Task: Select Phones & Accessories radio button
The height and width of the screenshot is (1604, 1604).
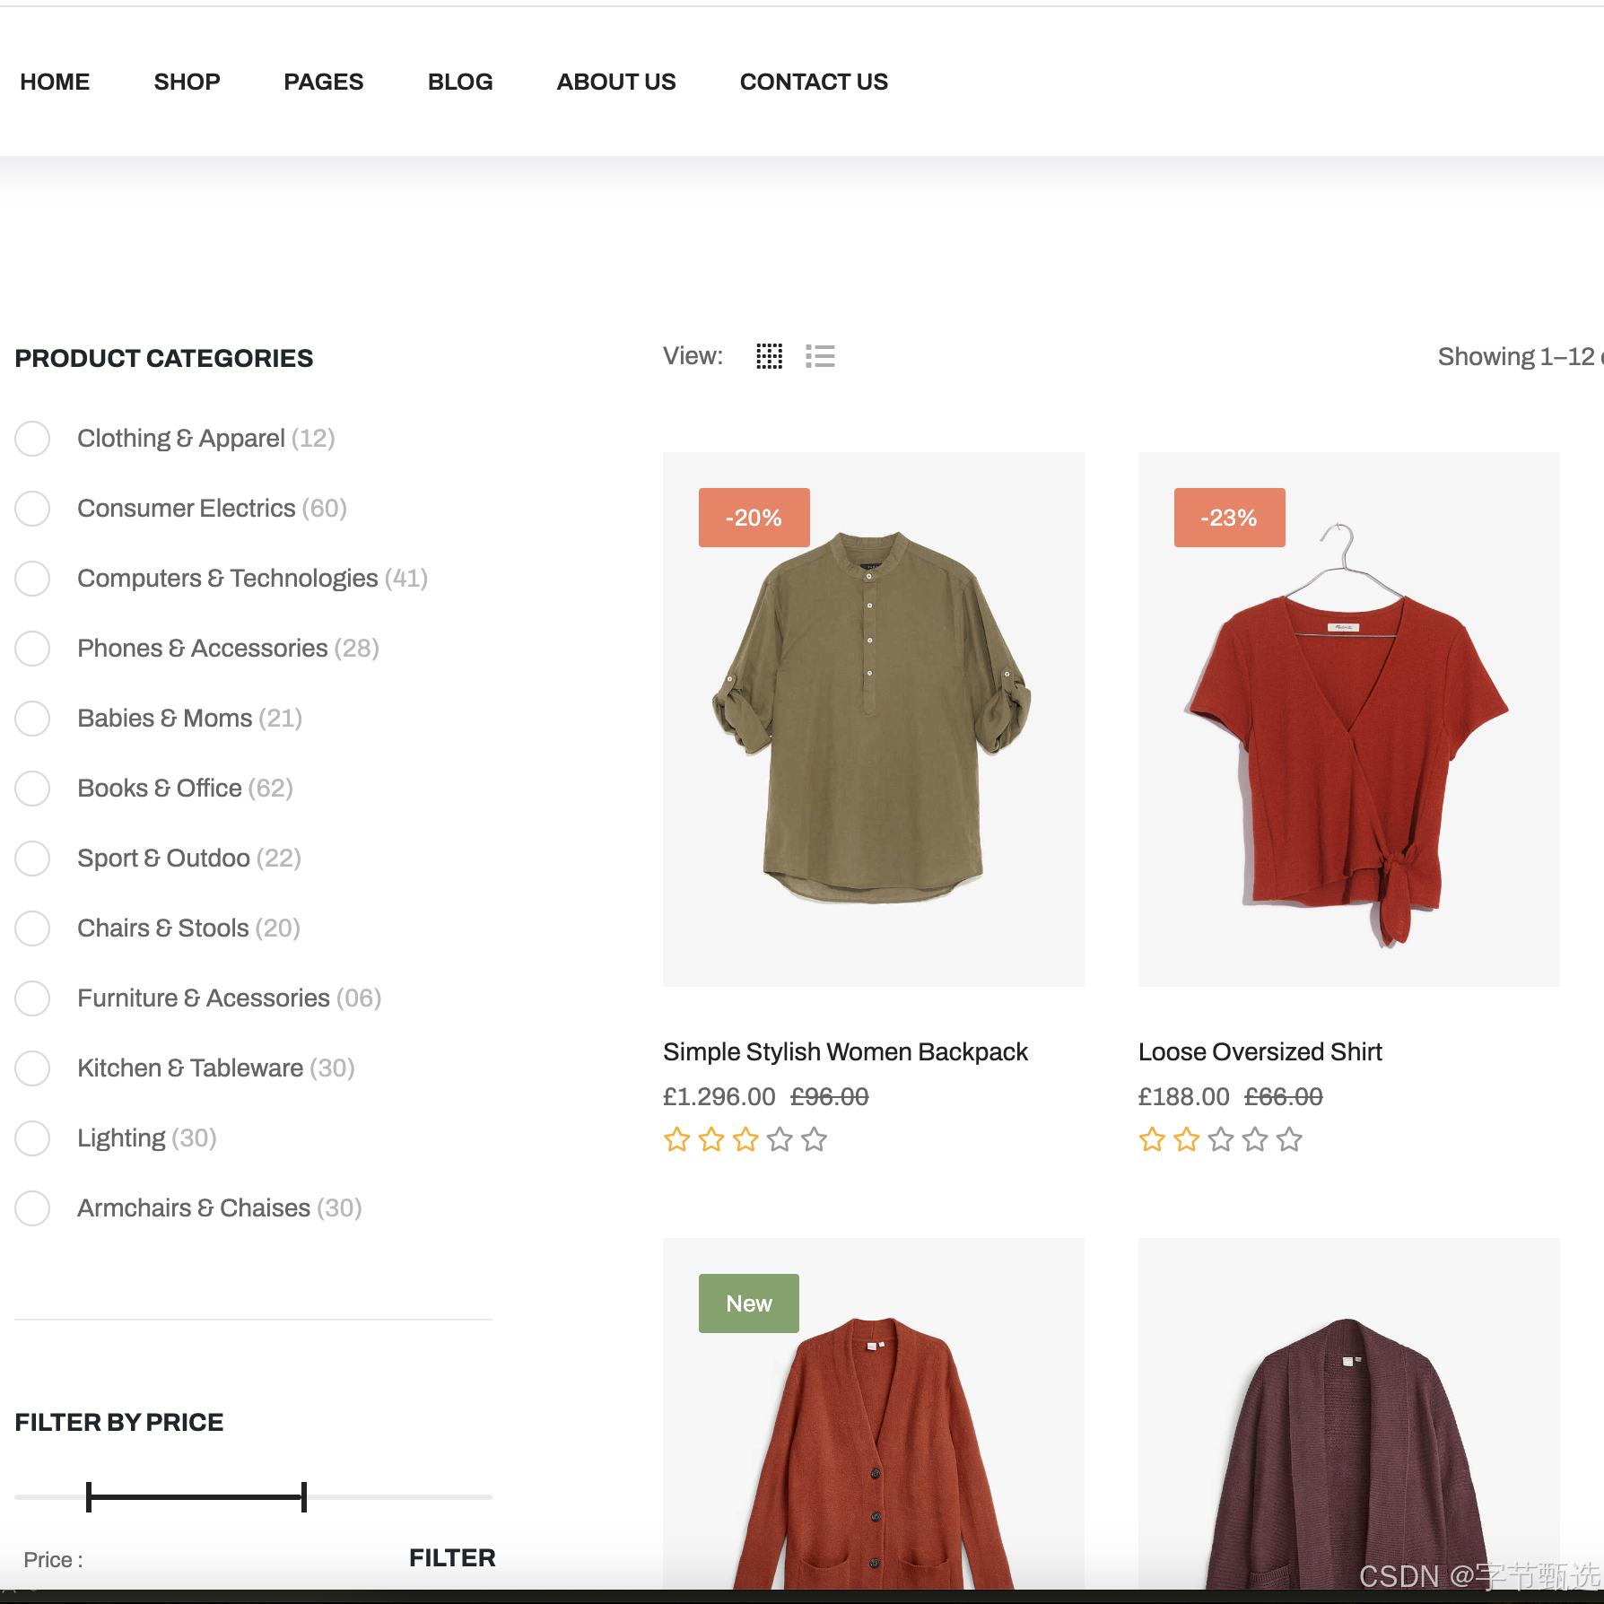Action: pos(32,649)
